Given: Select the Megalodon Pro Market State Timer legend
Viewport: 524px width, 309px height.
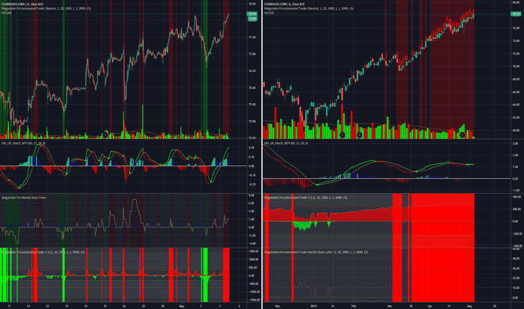Looking at the screenshot, I should click(x=24, y=198).
